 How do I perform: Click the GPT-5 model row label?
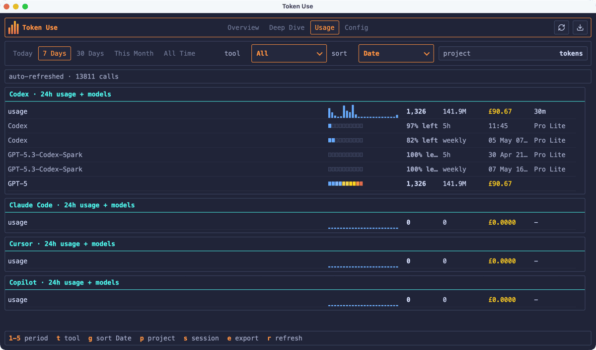18,183
